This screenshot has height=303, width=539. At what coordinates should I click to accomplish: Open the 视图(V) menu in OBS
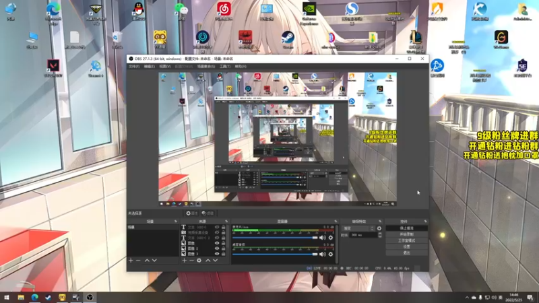click(164, 66)
